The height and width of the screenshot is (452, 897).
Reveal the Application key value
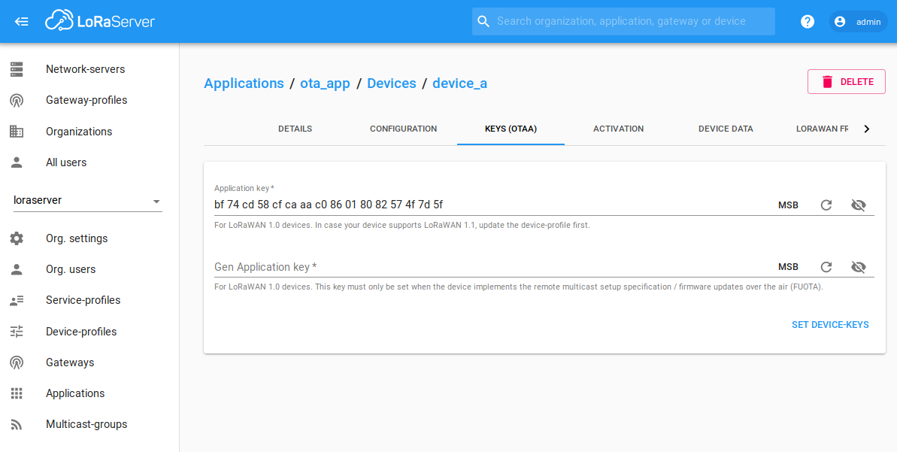(x=858, y=204)
